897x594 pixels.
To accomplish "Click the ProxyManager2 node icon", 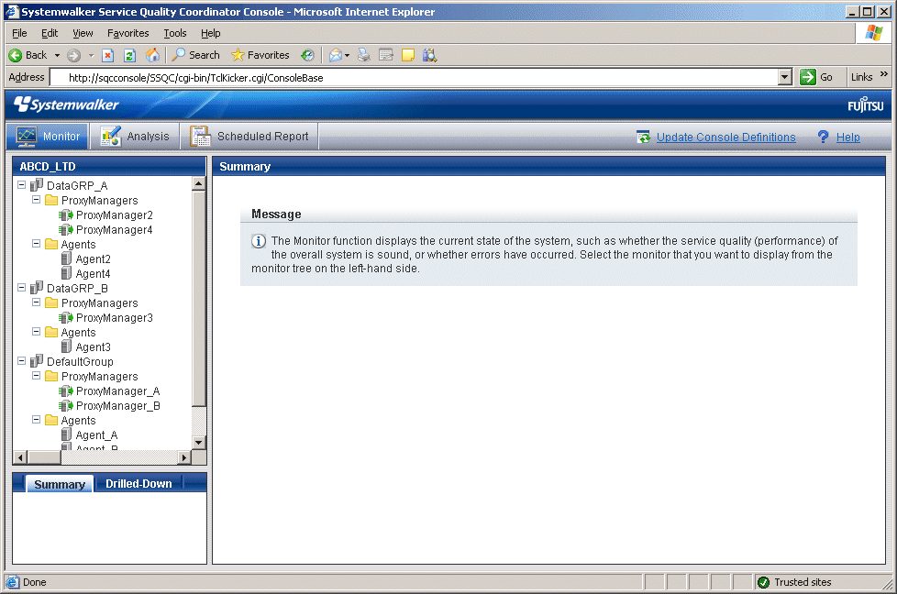I will coord(66,215).
